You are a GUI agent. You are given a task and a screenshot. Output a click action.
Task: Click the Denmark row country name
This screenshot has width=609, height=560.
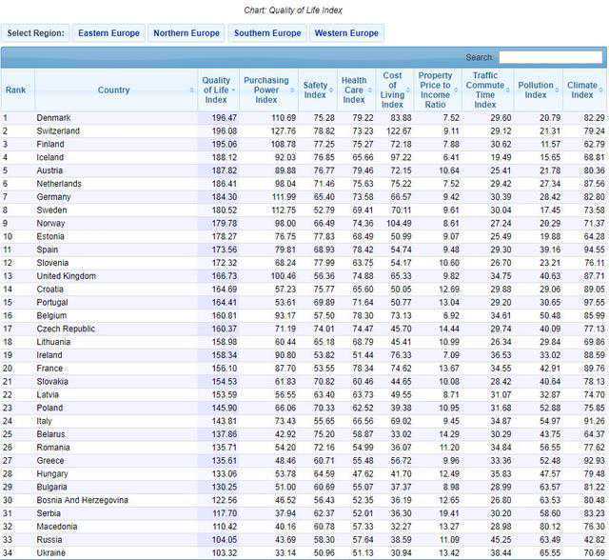coord(54,118)
